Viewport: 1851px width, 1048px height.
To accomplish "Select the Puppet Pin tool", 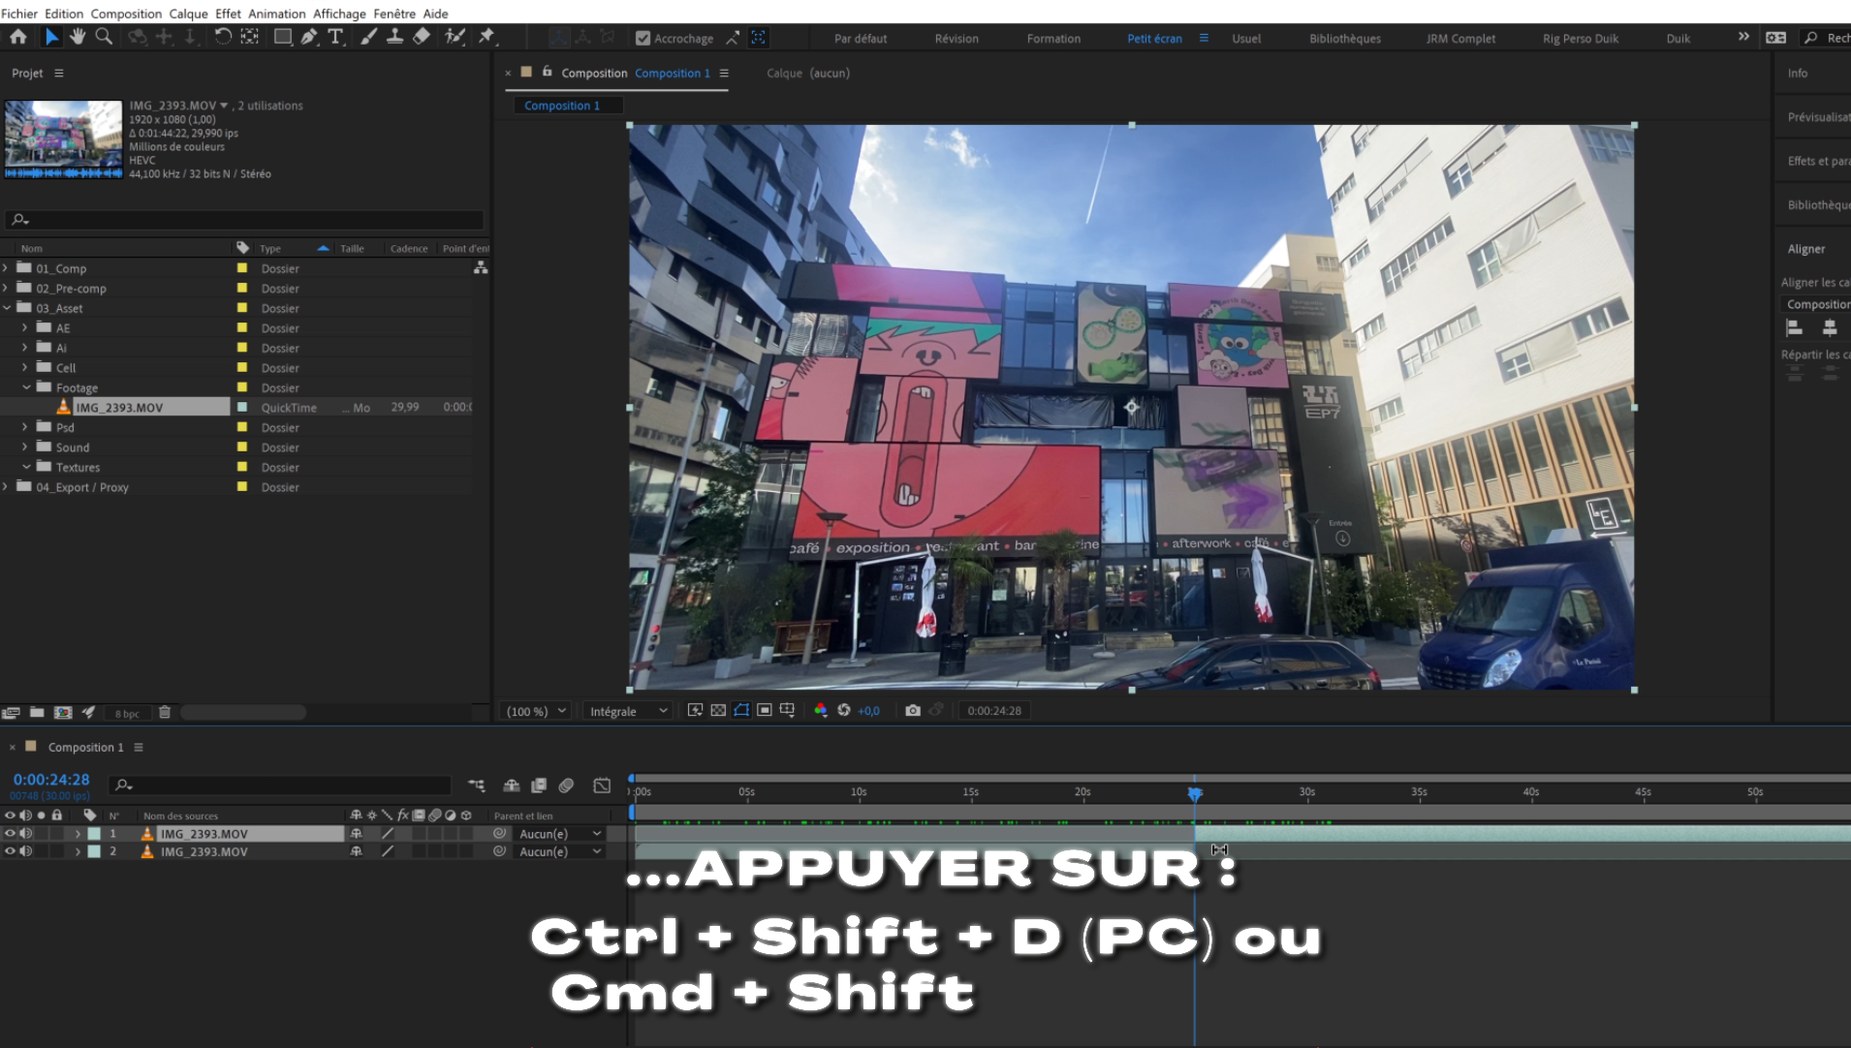I will (487, 37).
